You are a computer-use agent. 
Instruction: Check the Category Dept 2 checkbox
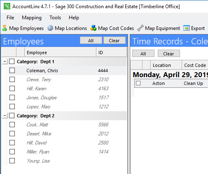coord(12,116)
